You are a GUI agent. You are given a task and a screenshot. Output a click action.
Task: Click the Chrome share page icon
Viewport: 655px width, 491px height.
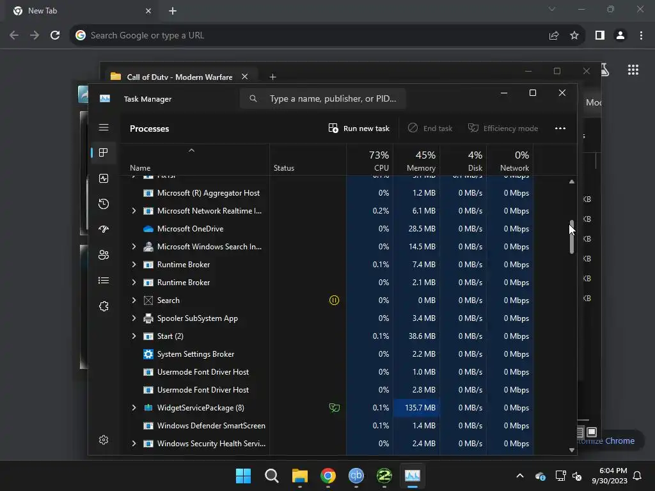coord(554,36)
